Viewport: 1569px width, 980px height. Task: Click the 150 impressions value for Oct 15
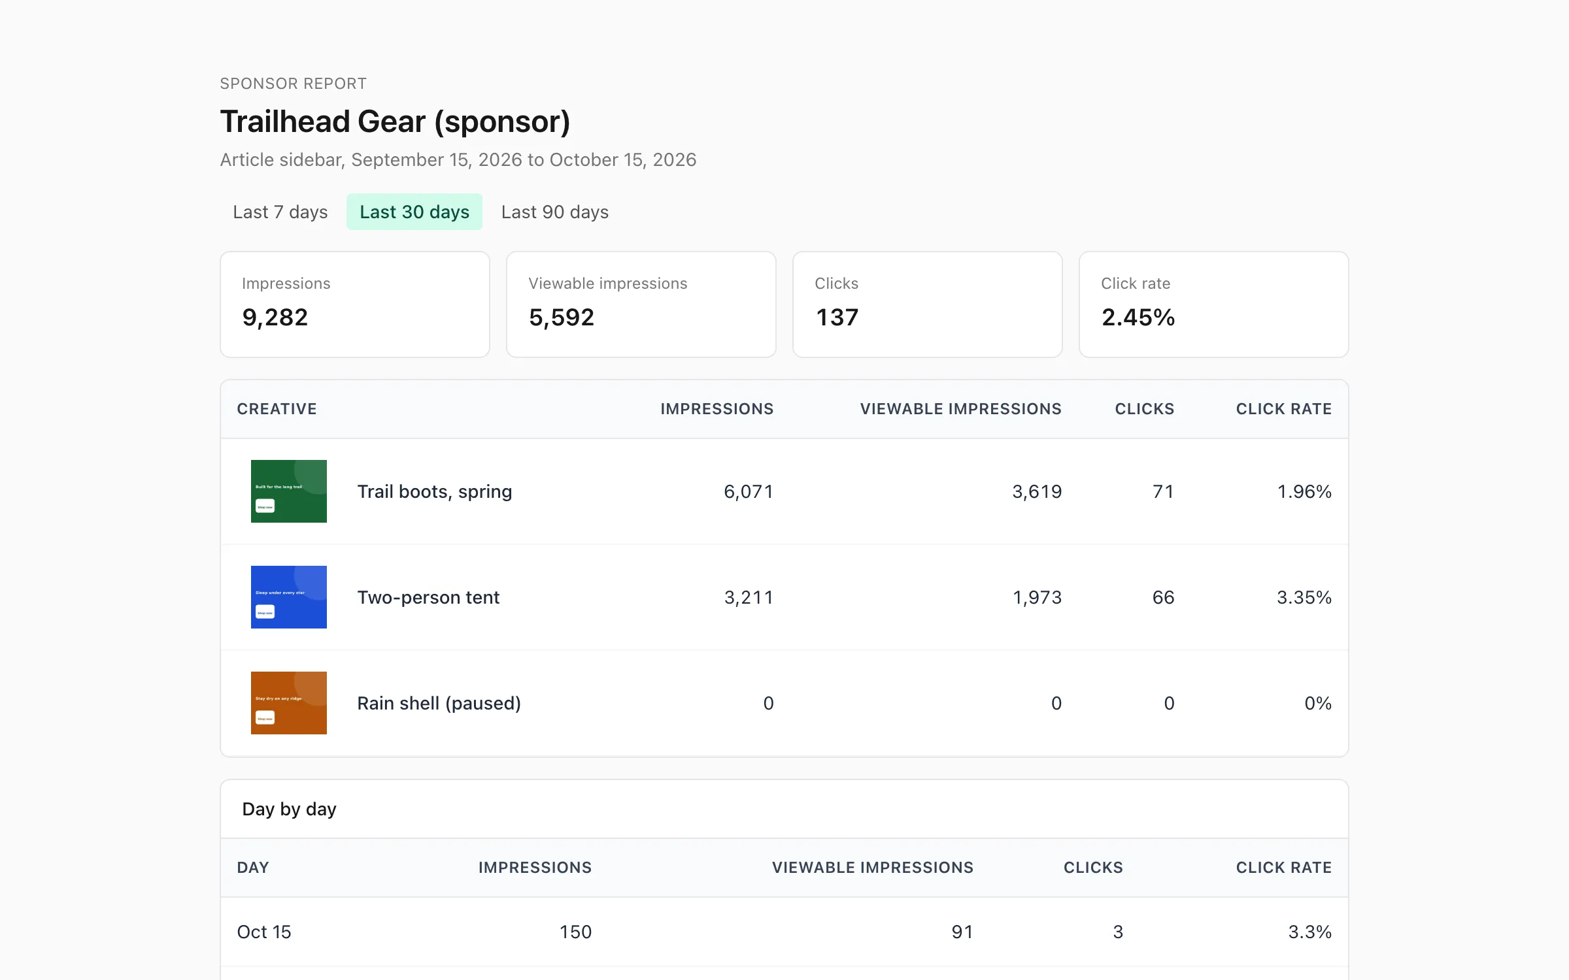(x=575, y=932)
